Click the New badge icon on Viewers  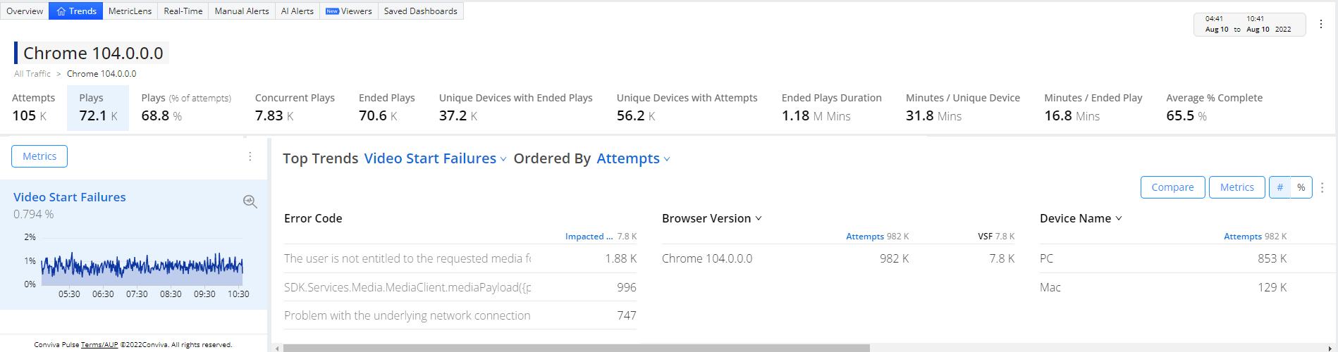(332, 11)
